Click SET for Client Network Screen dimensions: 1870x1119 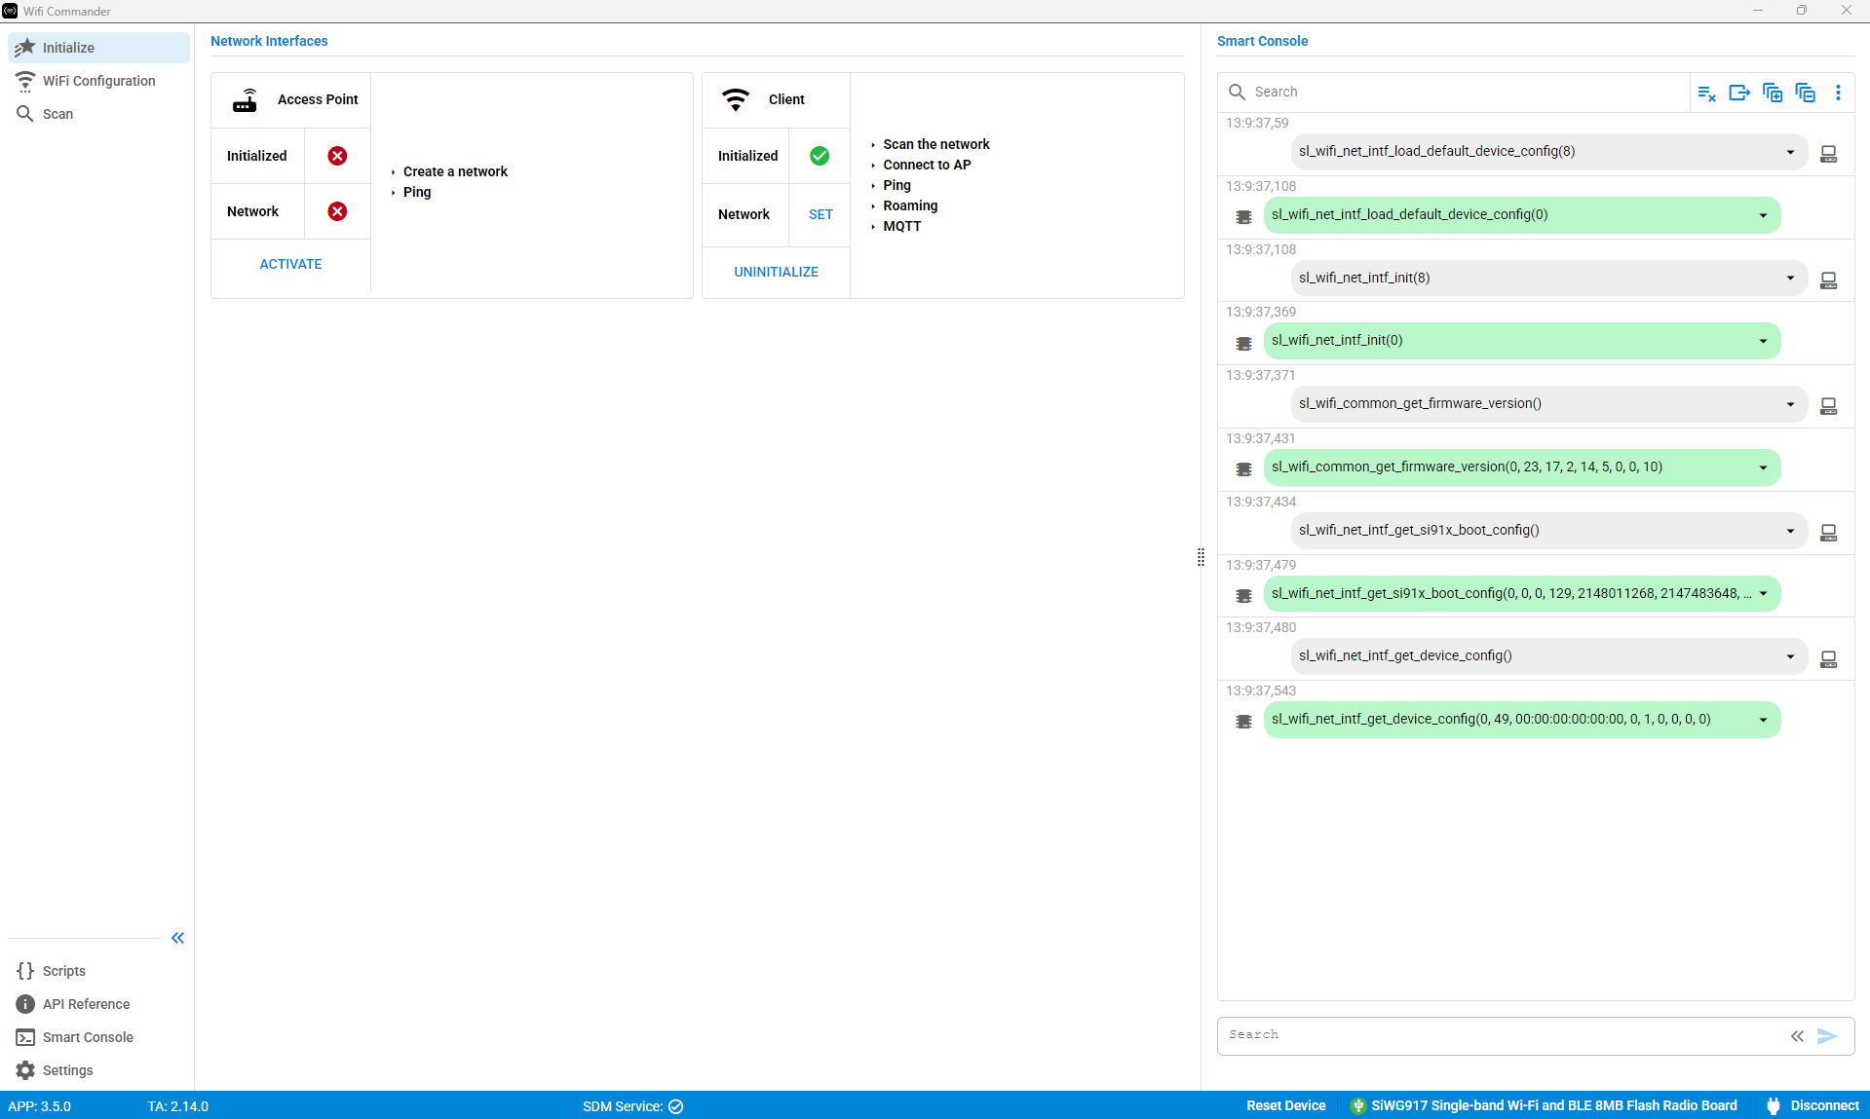[821, 214]
